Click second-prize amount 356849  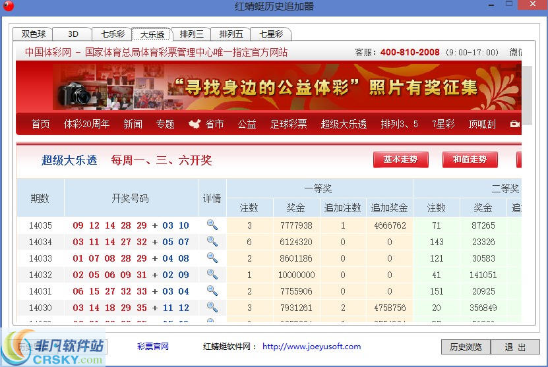483,307
